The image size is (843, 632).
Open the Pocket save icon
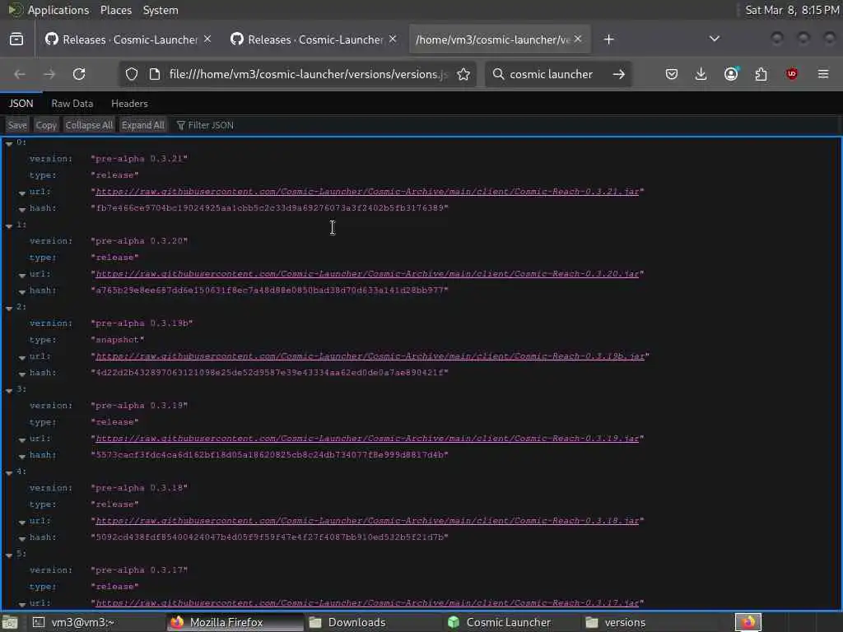[x=672, y=74]
